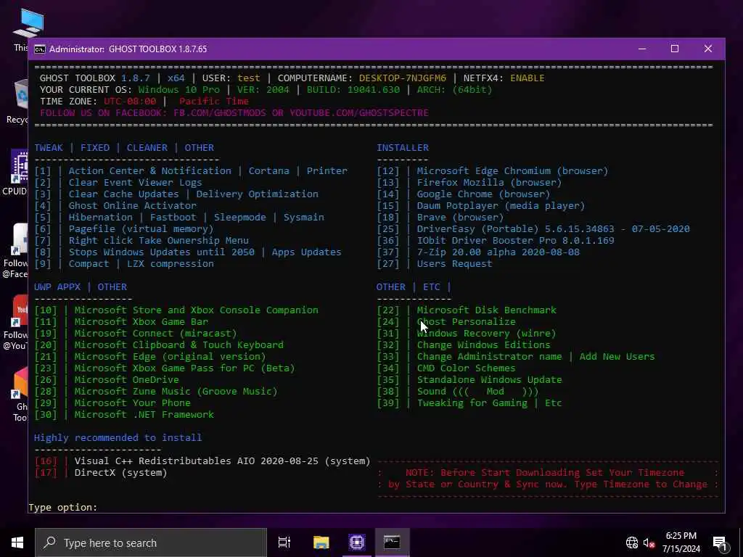The width and height of the screenshot is (743, 557).
Task: Open the Windows Start menu
Action: (17, 542)
